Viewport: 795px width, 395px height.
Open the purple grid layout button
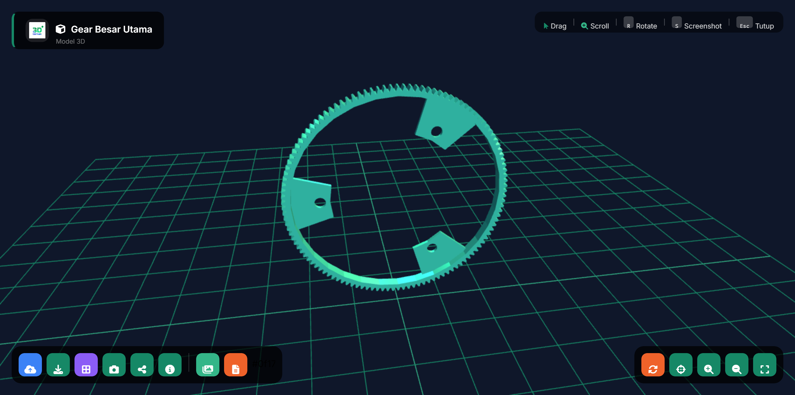(86, 365)
